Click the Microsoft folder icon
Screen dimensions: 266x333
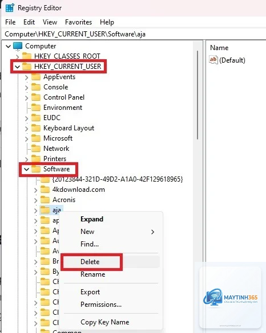point(36,138)
